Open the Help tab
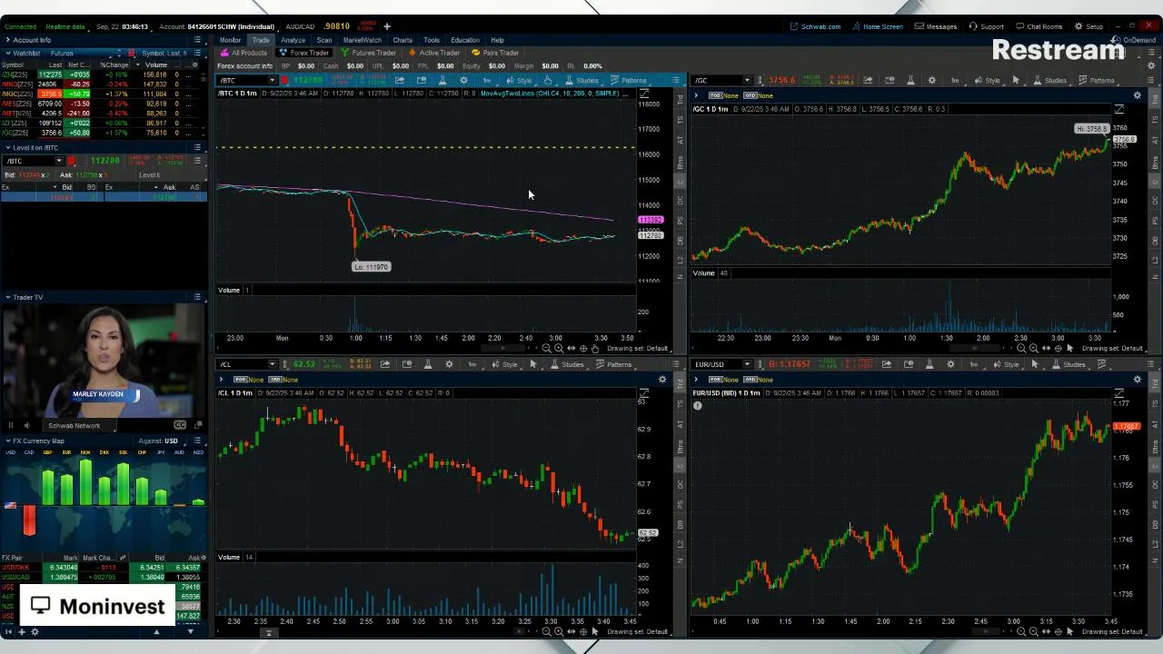 [497, 40]
